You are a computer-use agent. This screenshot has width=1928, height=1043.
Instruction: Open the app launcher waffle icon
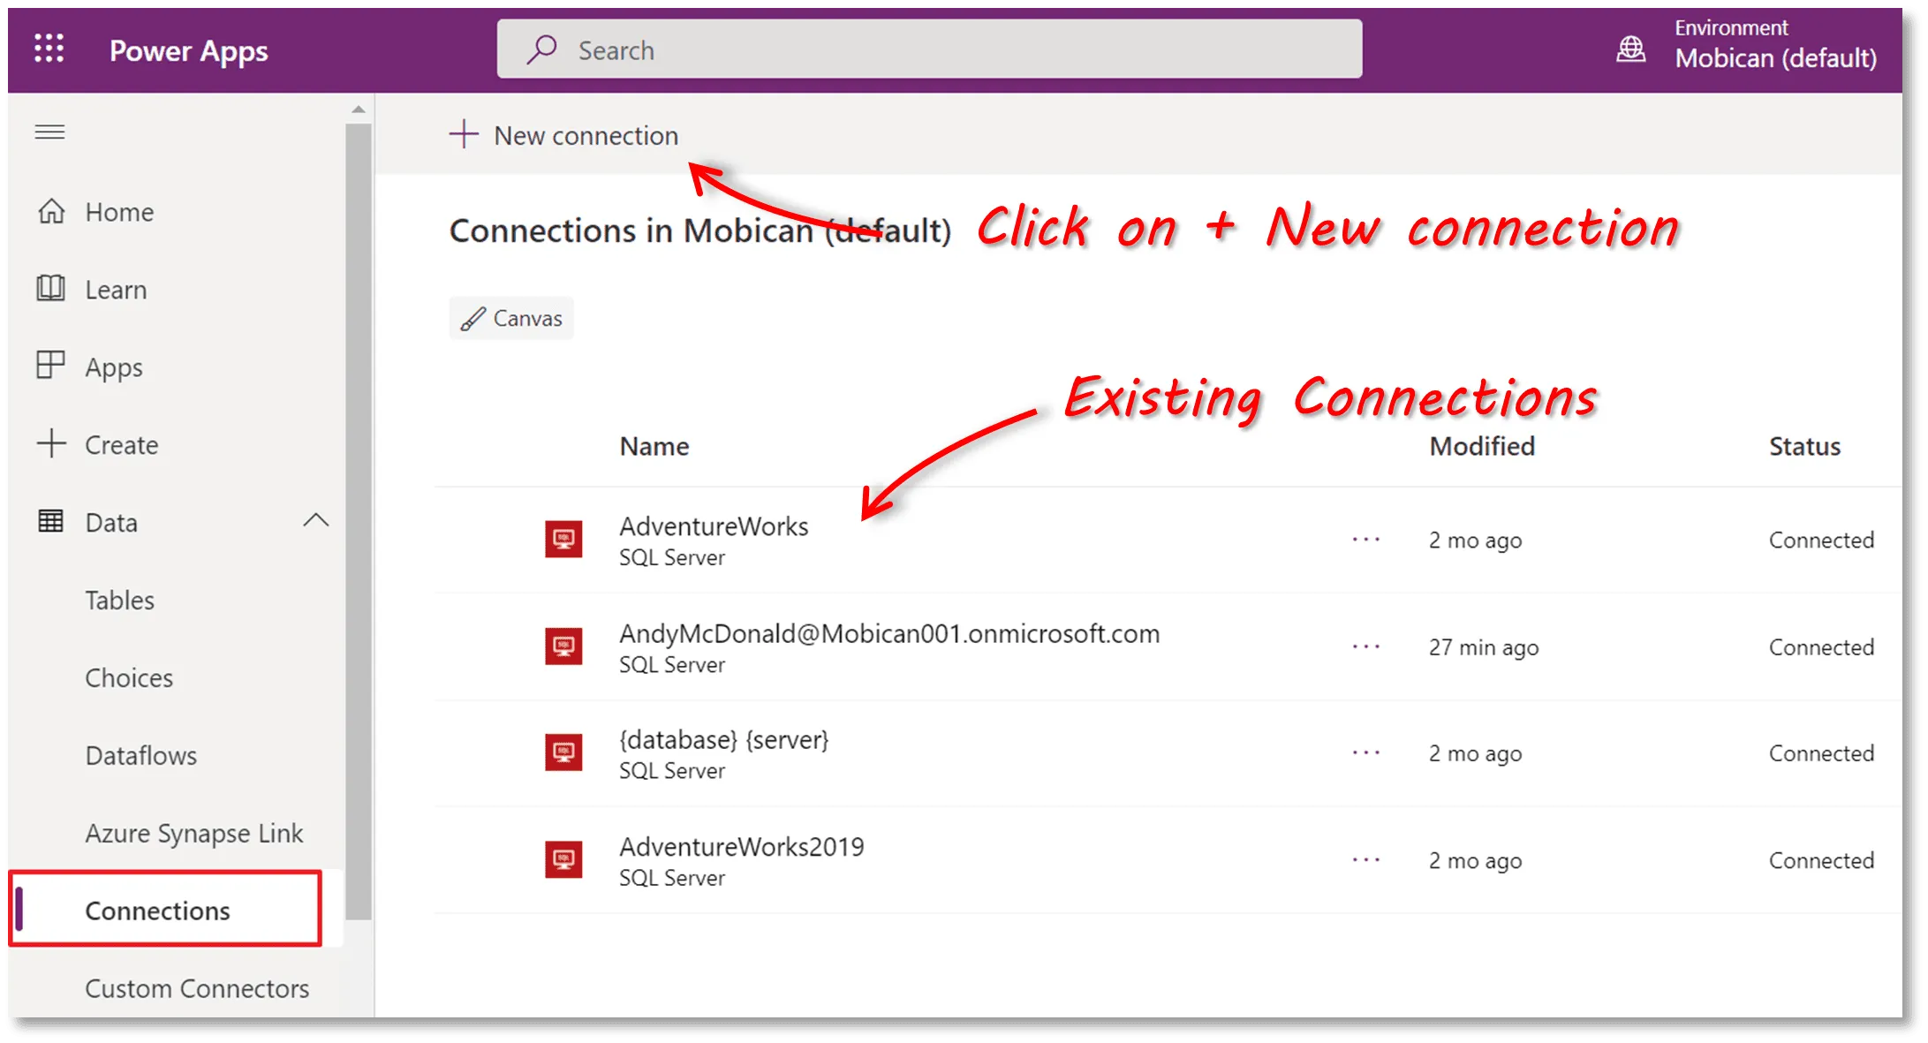pos(49,49)
